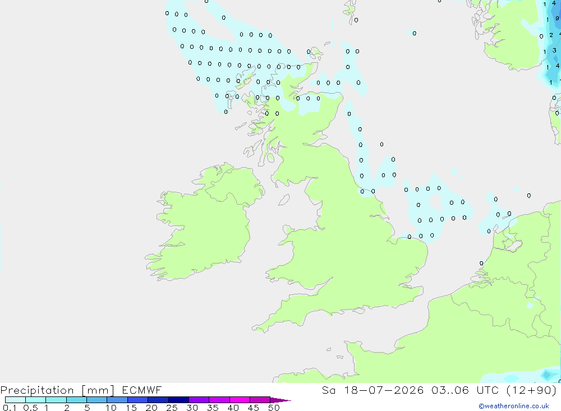This screenshot has width=561, height=411.
Task: Click the 1–2 mm legend swatch
Action: (x=56, y=400)
